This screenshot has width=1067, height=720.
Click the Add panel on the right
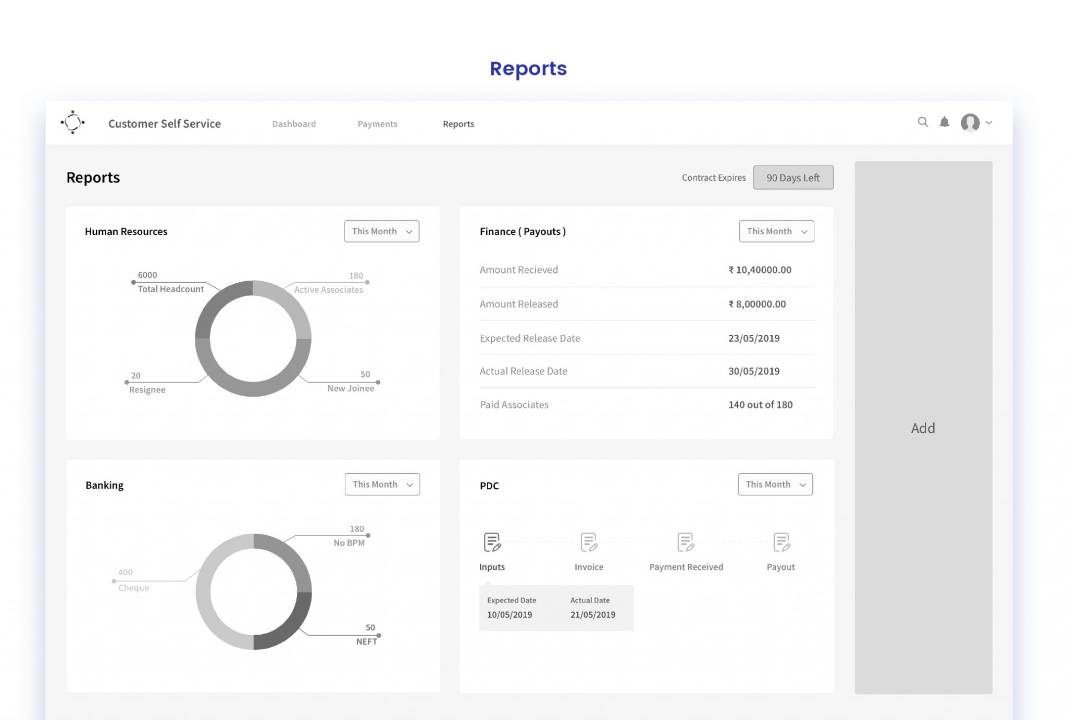(923, 428)
